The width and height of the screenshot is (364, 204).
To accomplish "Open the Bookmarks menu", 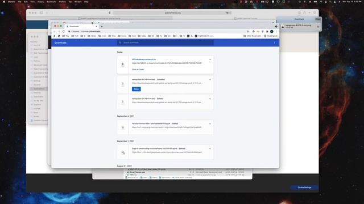I will 51,2.
